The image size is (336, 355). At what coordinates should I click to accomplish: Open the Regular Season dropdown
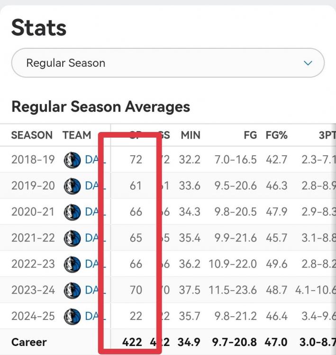(167, 63)
